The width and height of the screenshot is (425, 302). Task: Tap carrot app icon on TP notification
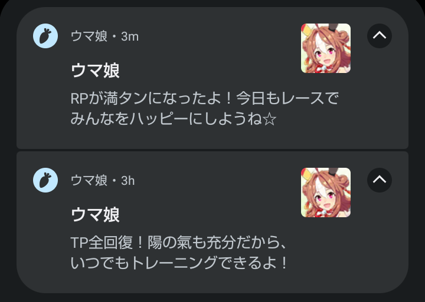tap(45, 180)
